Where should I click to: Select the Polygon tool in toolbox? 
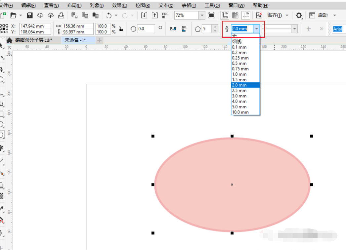coord(2,135)
